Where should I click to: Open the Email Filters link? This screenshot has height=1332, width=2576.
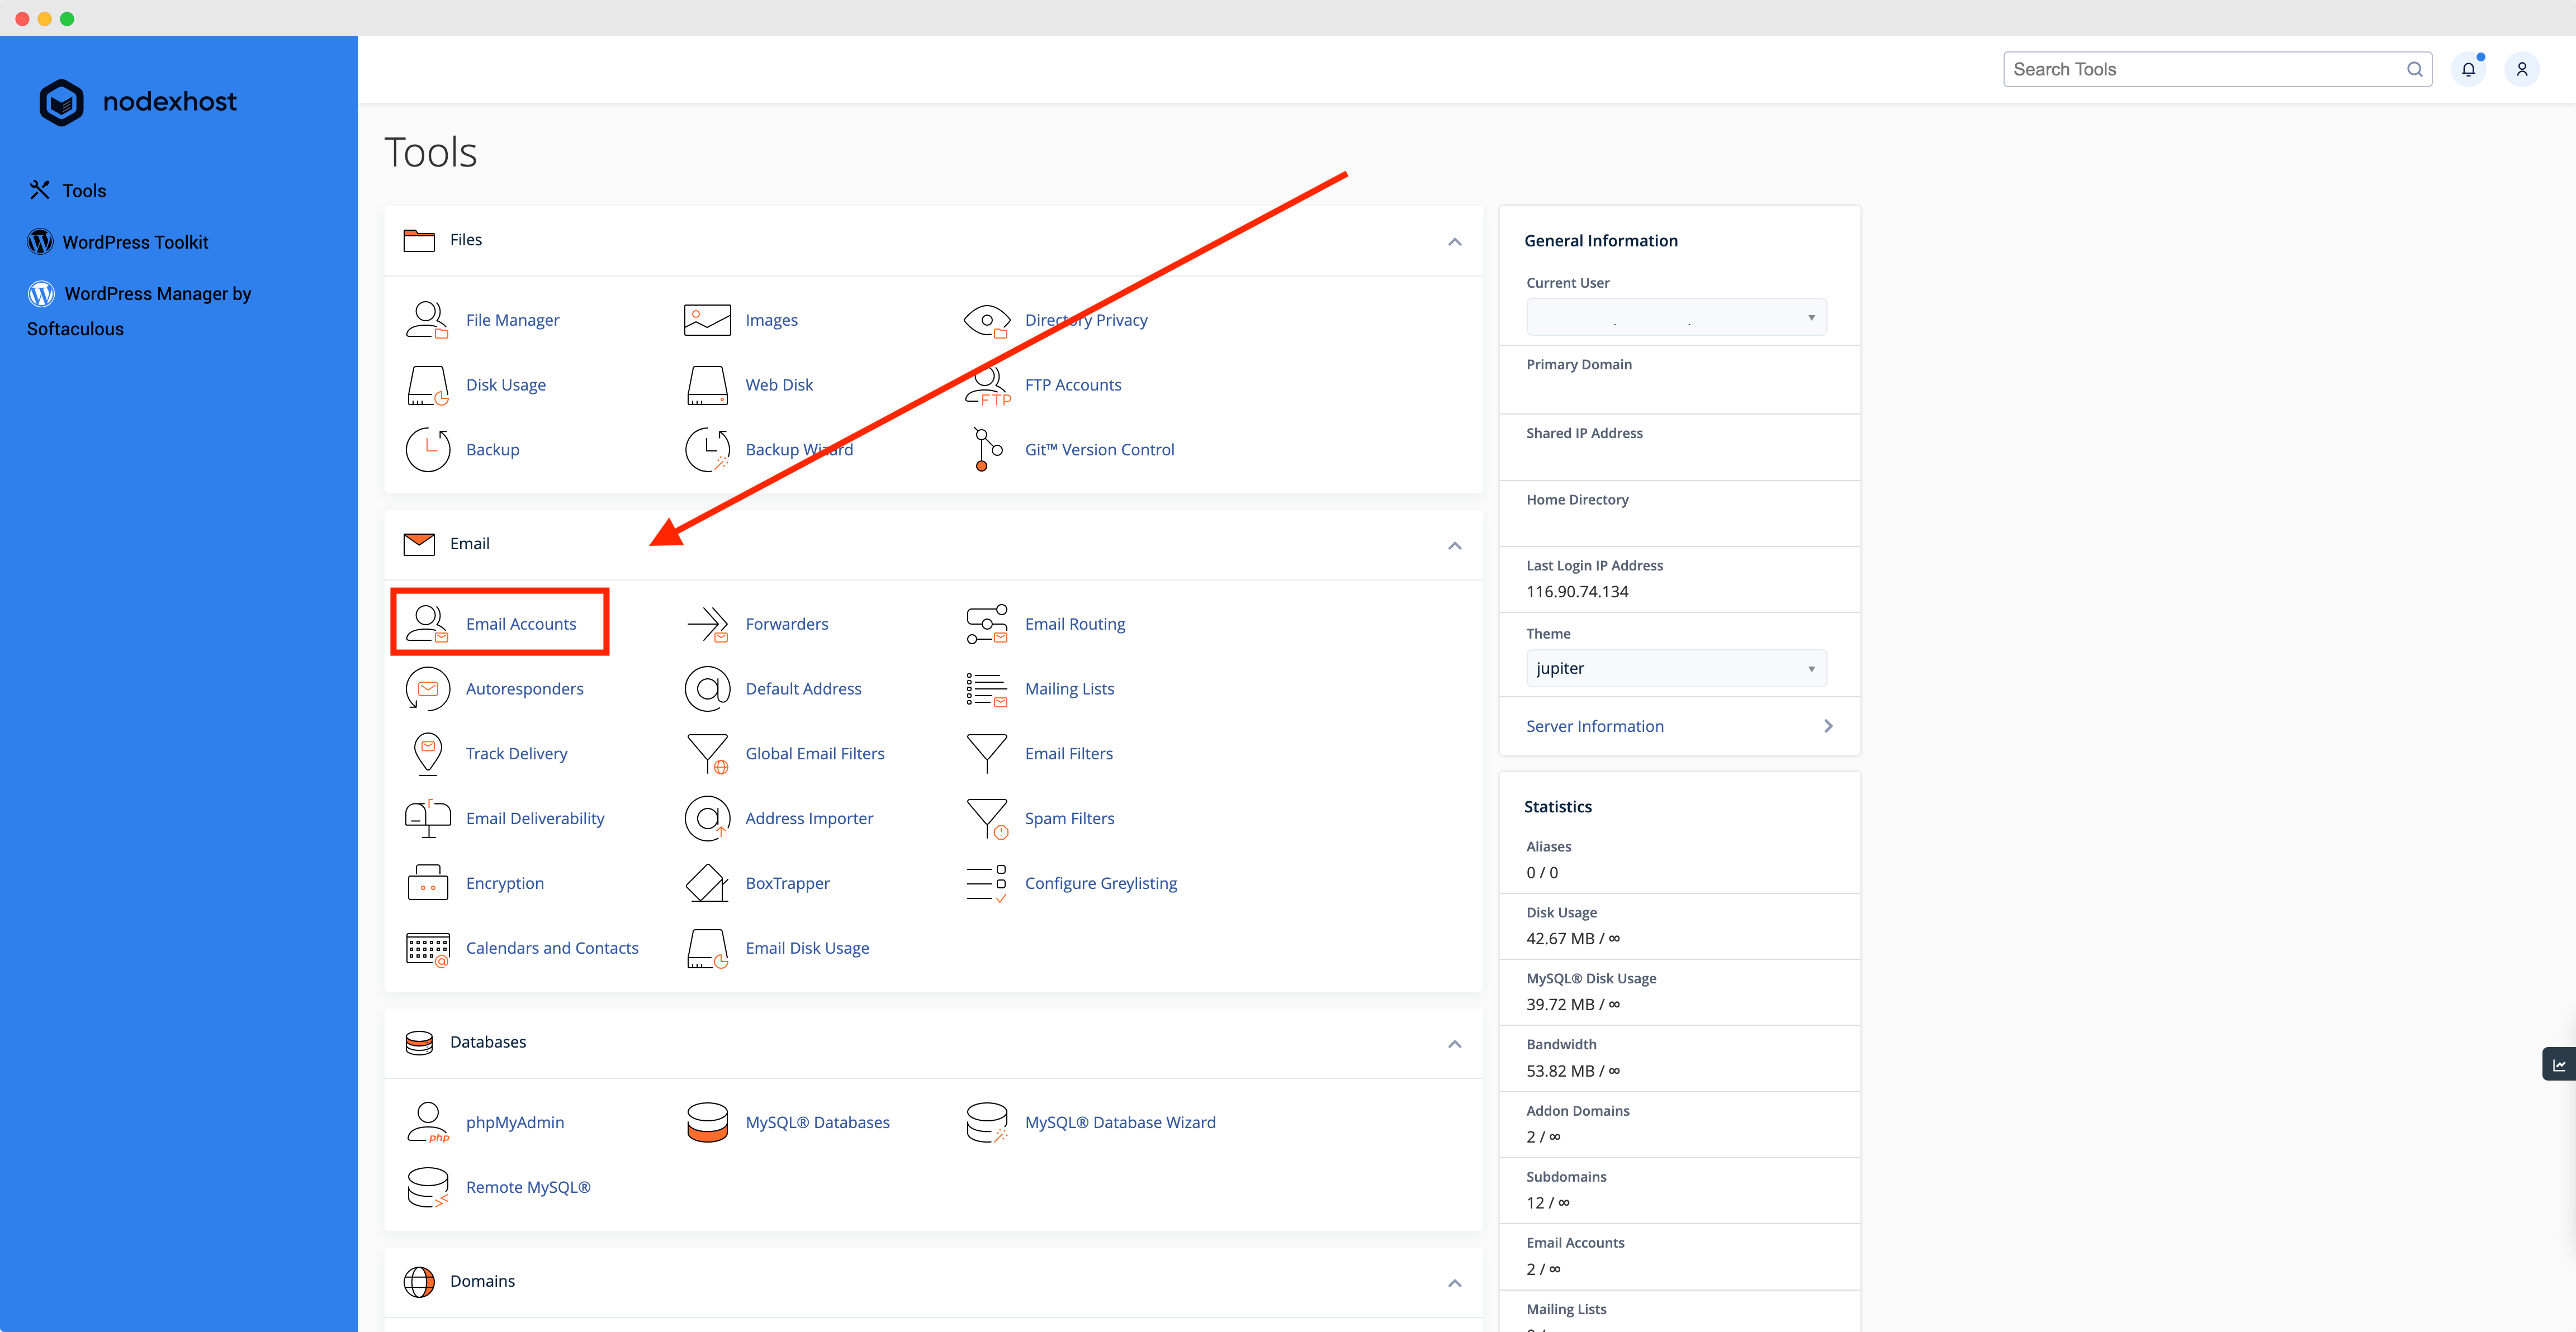click(1068, 753)
